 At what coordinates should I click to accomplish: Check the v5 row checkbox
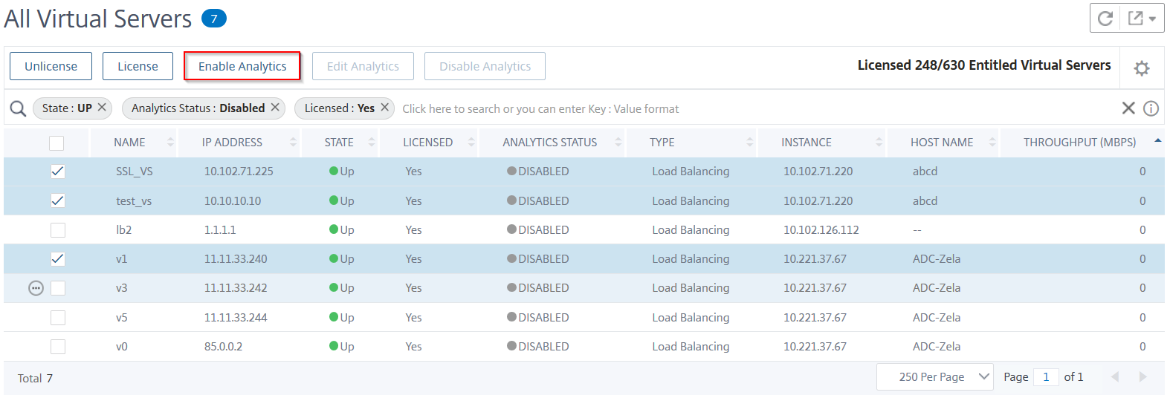58,318
